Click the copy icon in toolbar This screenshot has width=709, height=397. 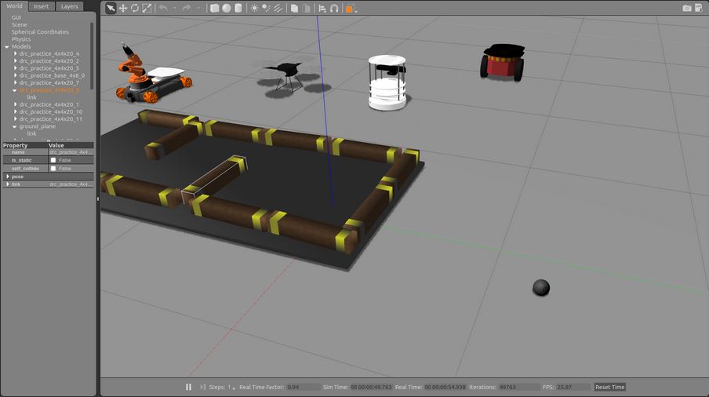point(294,8)
